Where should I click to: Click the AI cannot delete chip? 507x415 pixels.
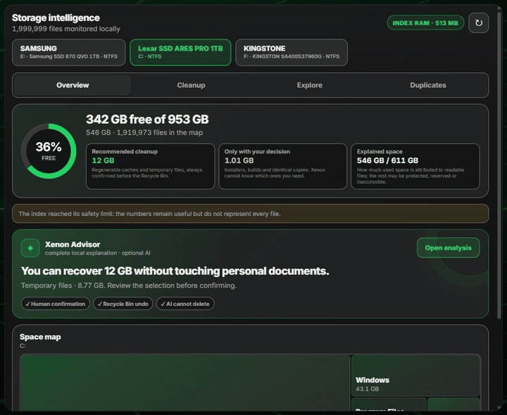click(x=185, y=304)
